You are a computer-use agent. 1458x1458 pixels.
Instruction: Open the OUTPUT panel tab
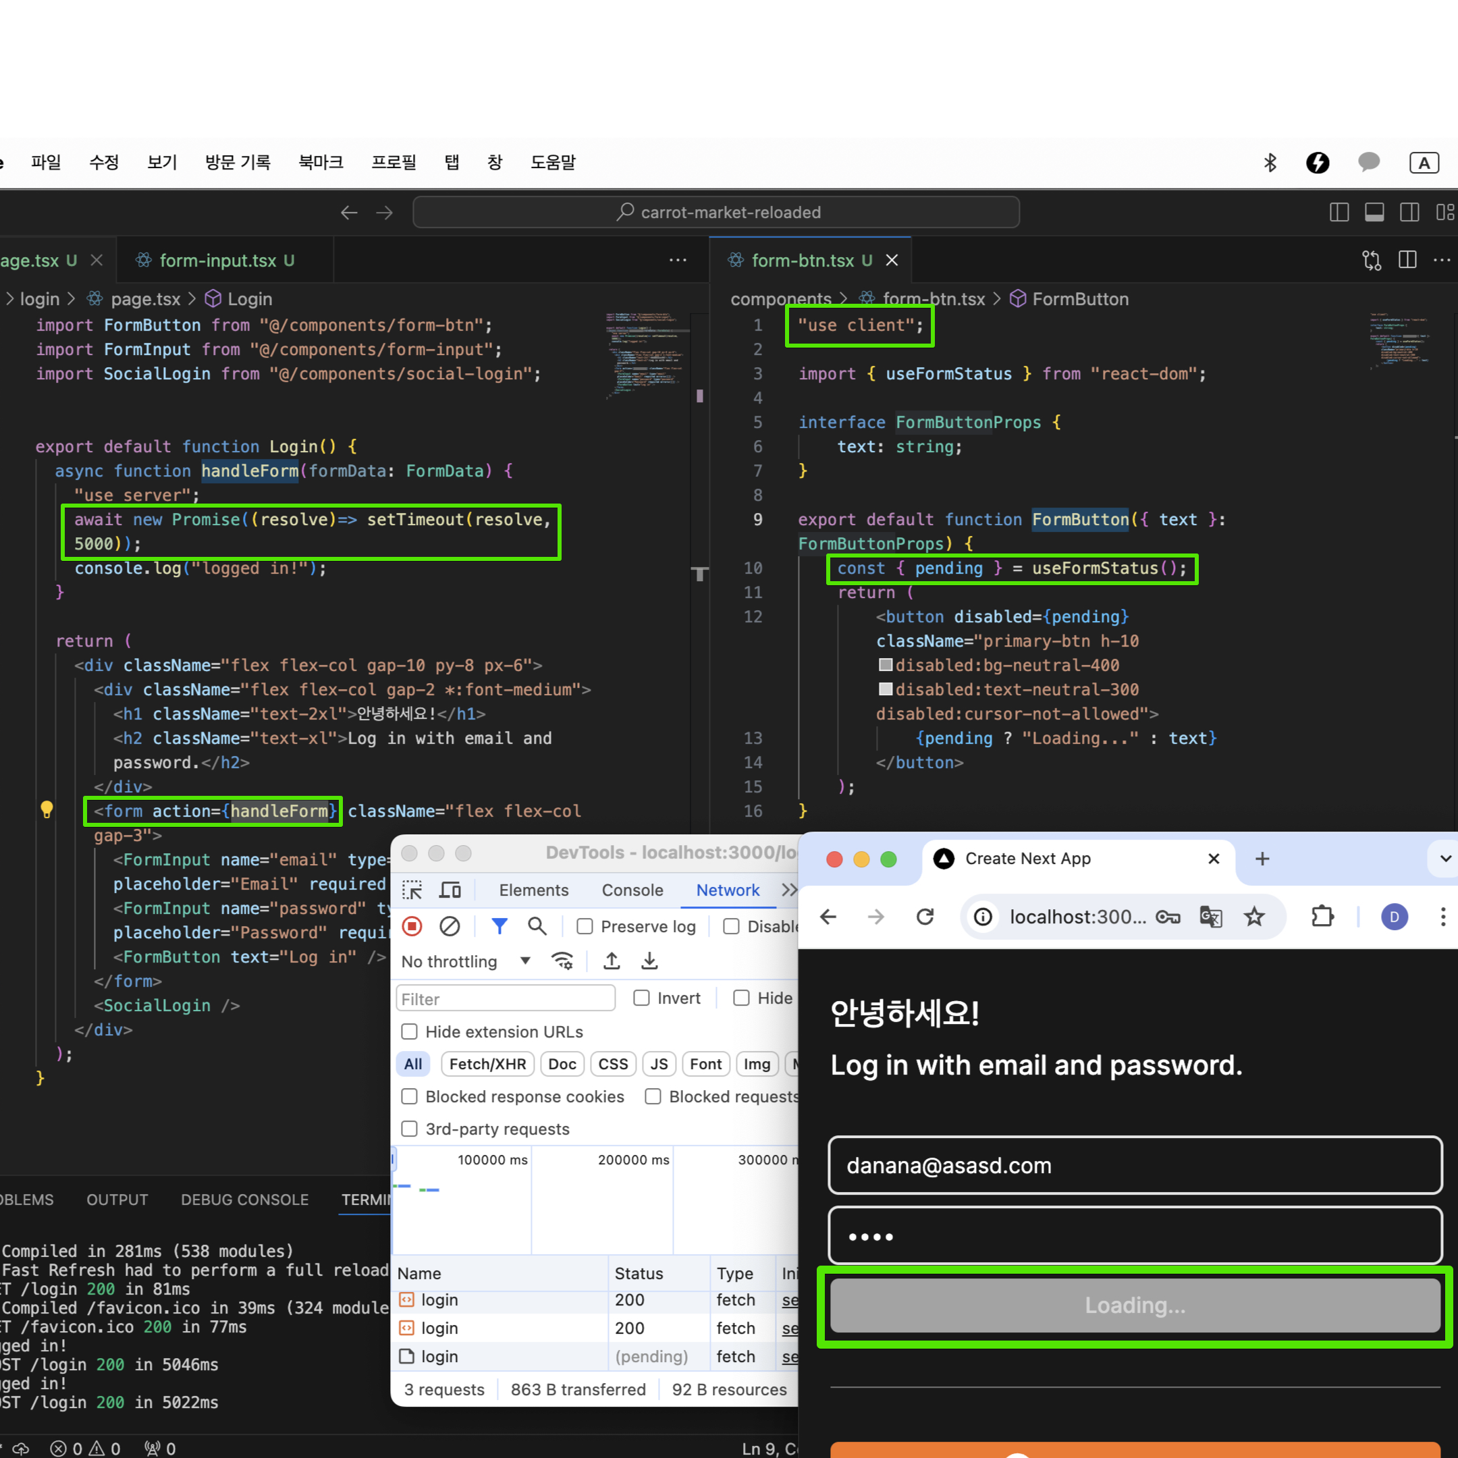(117, 1200)
